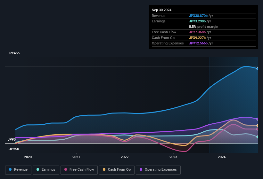Click the orange Cash From Op endpoint marker
263x179 pixels.
[x=258, y=126]
